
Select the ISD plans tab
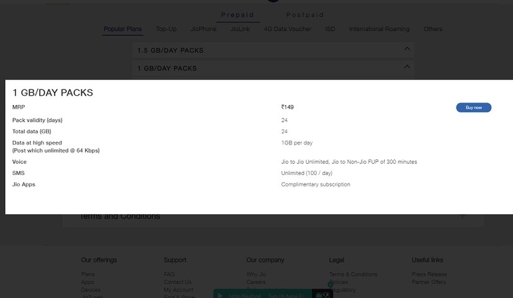coord(330,29)
